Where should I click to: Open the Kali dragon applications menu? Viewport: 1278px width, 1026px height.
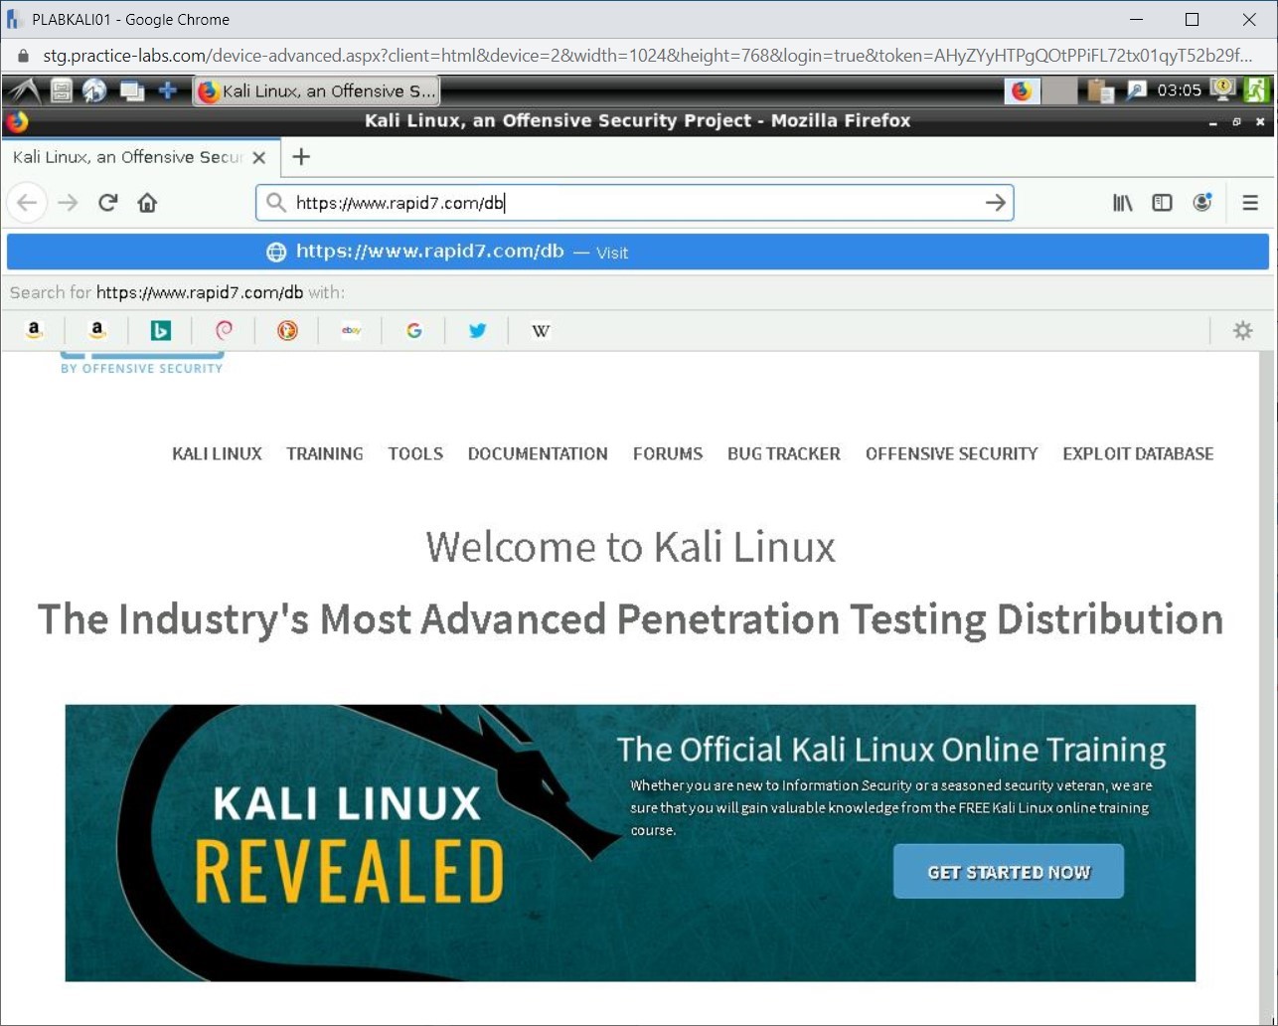point(22,90)
